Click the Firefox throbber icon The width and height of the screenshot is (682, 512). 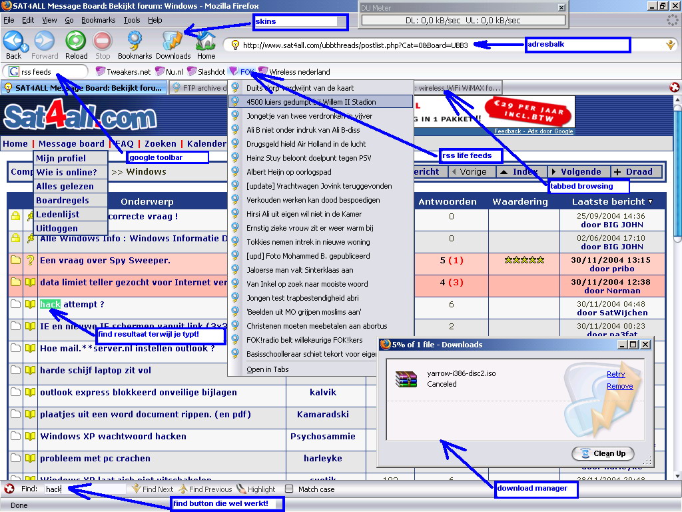click(x=673, y=21)
